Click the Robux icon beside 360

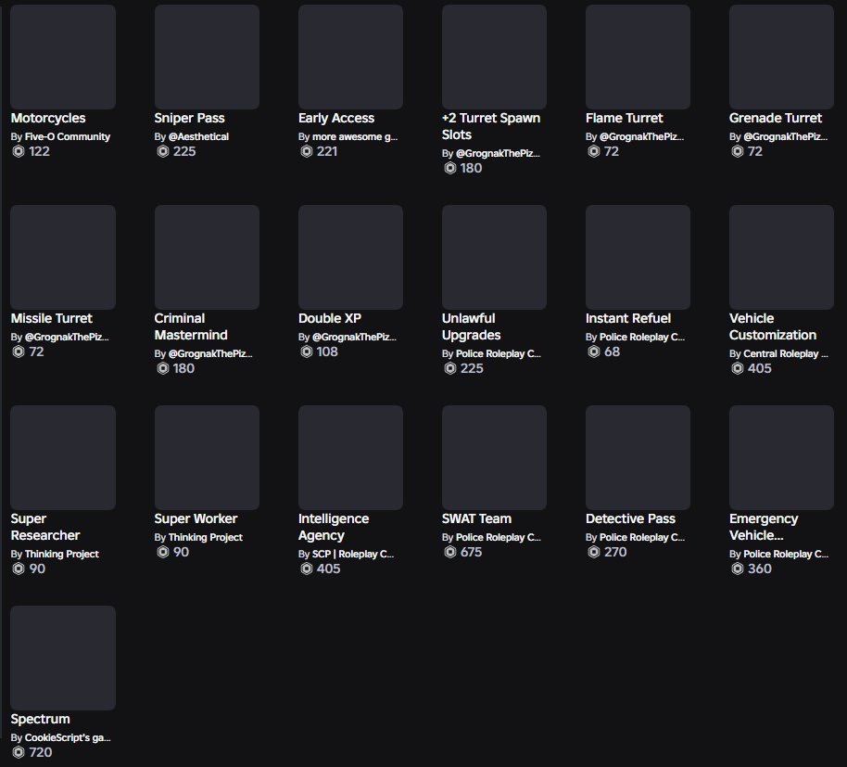click(x=738, y=569)
